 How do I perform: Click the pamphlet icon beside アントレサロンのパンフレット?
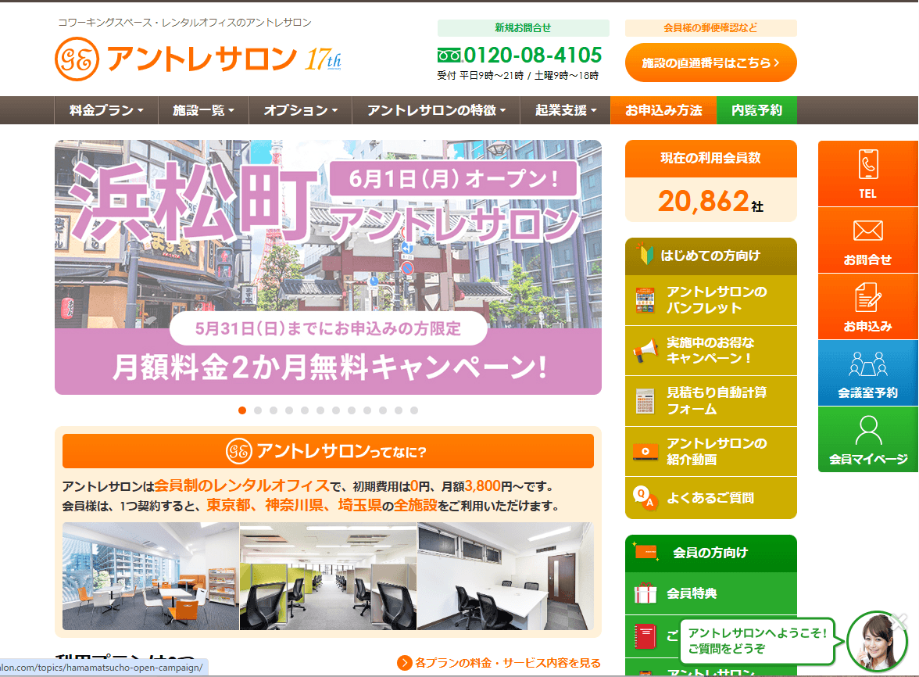click(x=645, y=300)
